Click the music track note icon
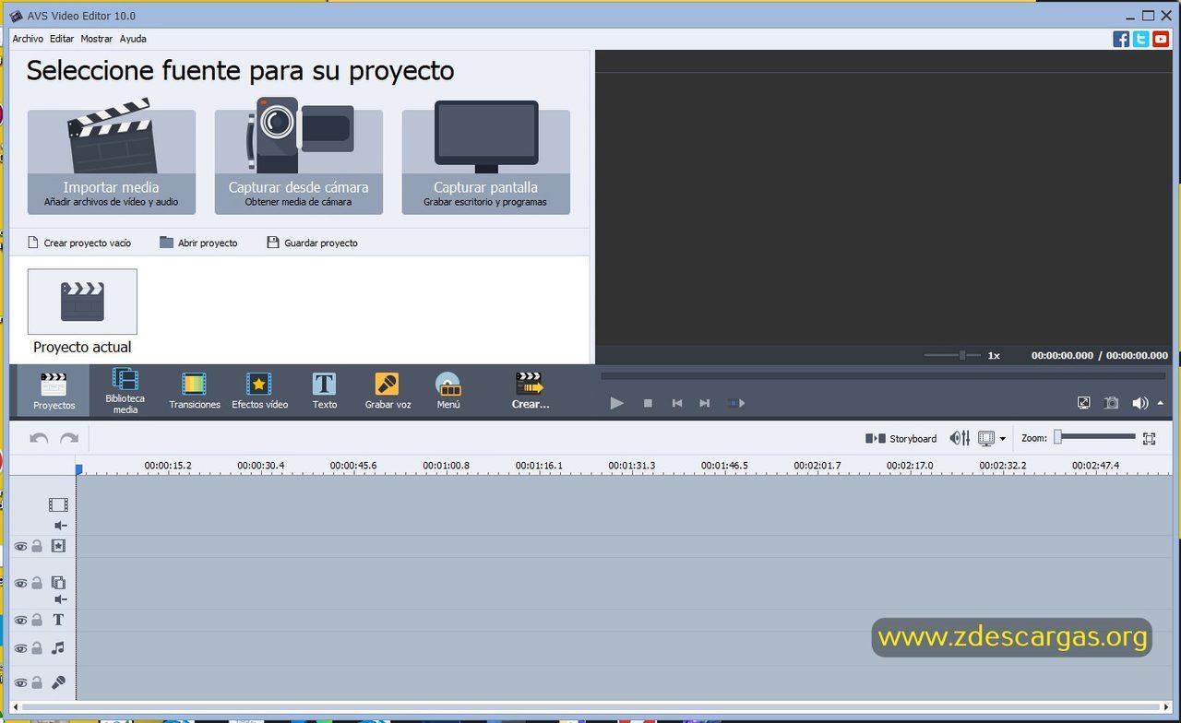This screenshot has height=723, width=1181. [x=58, y=648]
